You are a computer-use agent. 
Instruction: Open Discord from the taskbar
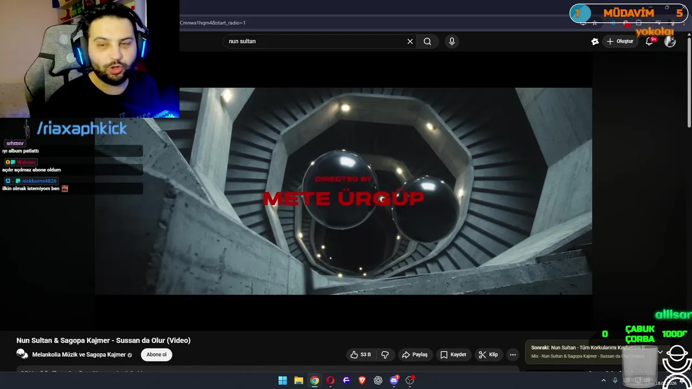tap(394, 380)
